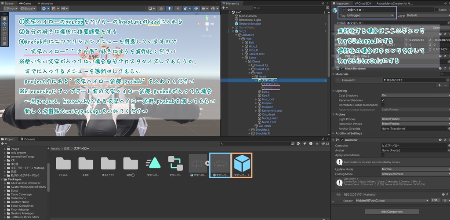
Task: Open Global handle rotation dropdown
Action: click(x=28, y=9)
